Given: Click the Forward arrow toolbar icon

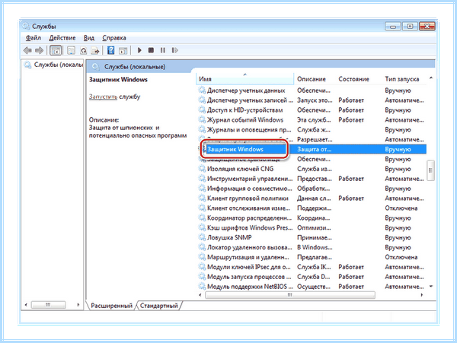Looking at the screenshot, I should 39,51.
